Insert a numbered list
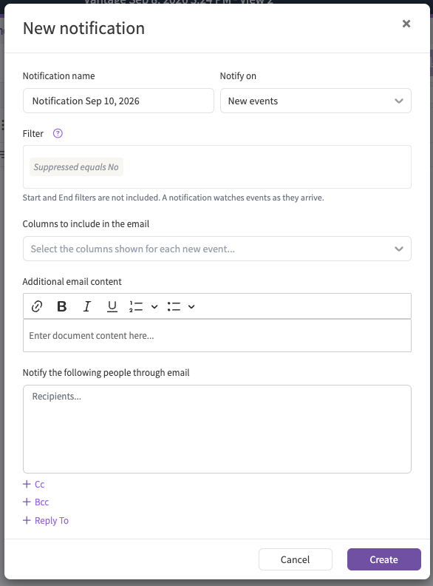Screen dimensions: 433x586 (136, 306)
